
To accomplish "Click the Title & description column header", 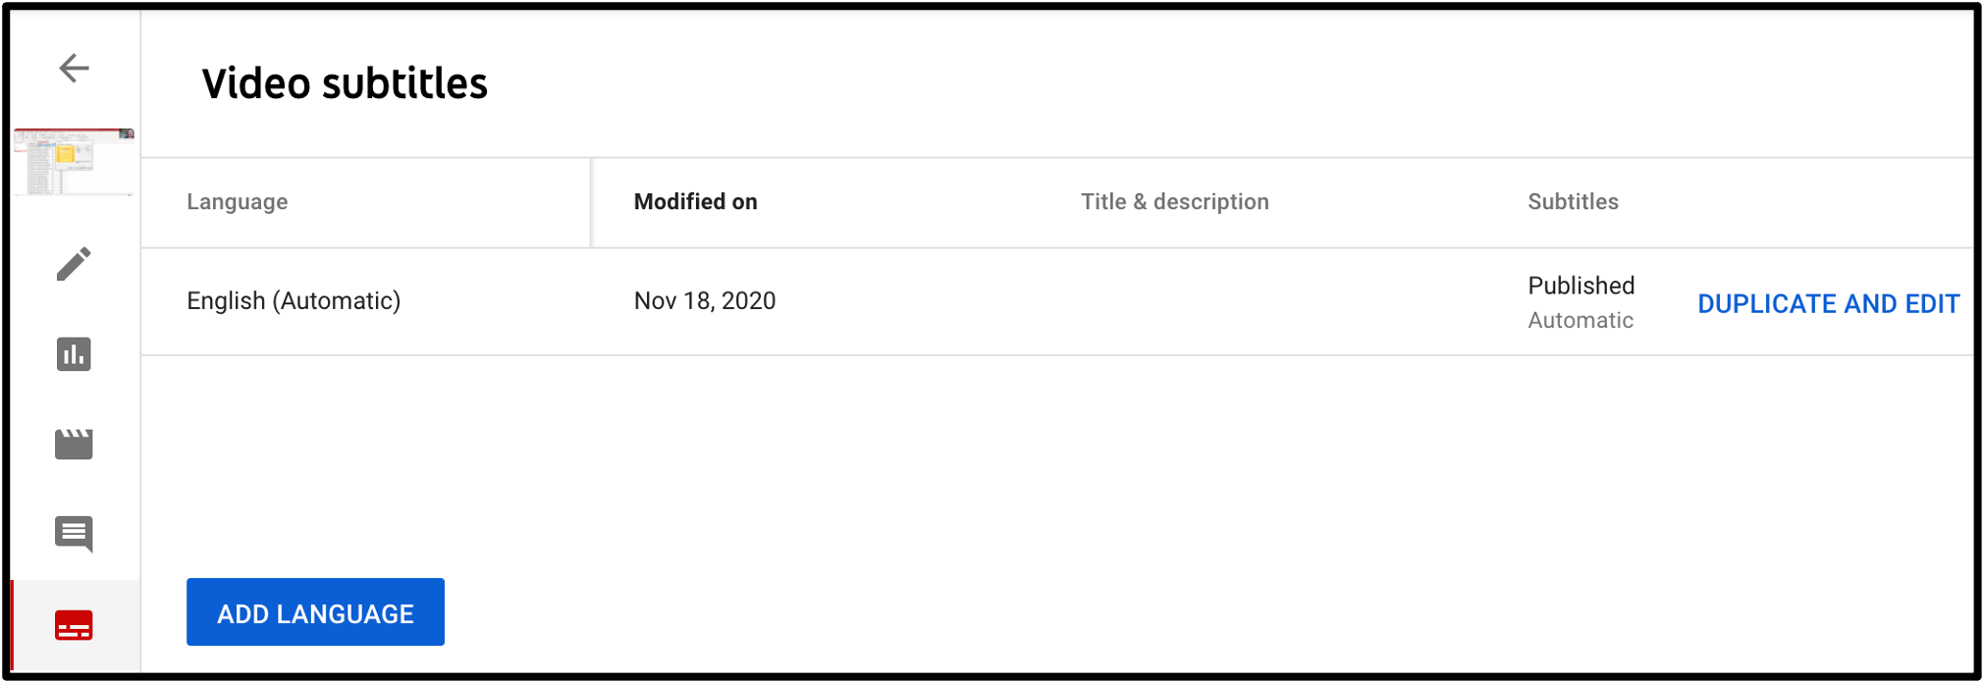I will (x=1175, y=201).
